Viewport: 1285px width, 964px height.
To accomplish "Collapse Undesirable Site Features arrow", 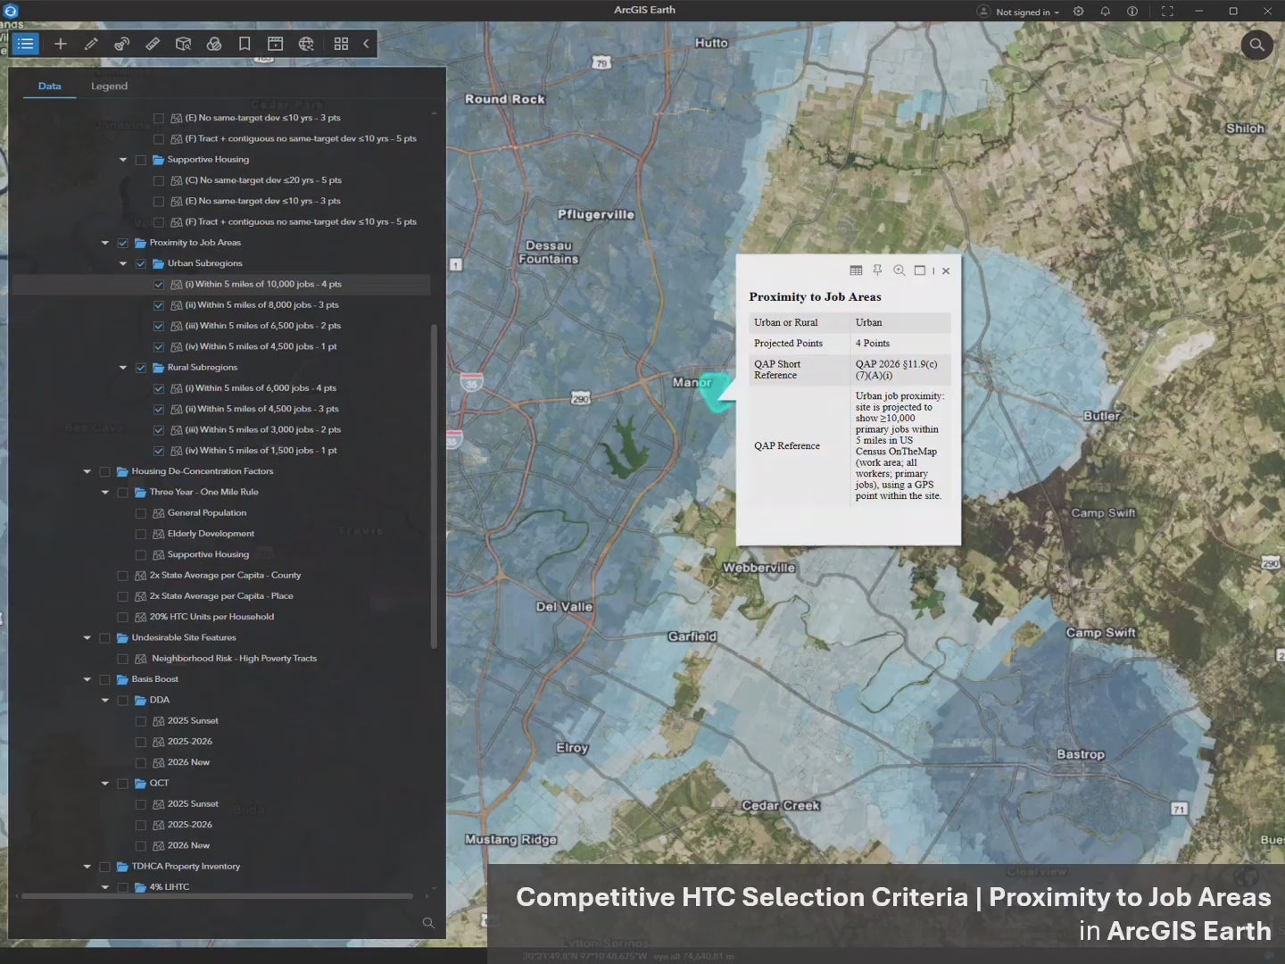I will (87, 638).
